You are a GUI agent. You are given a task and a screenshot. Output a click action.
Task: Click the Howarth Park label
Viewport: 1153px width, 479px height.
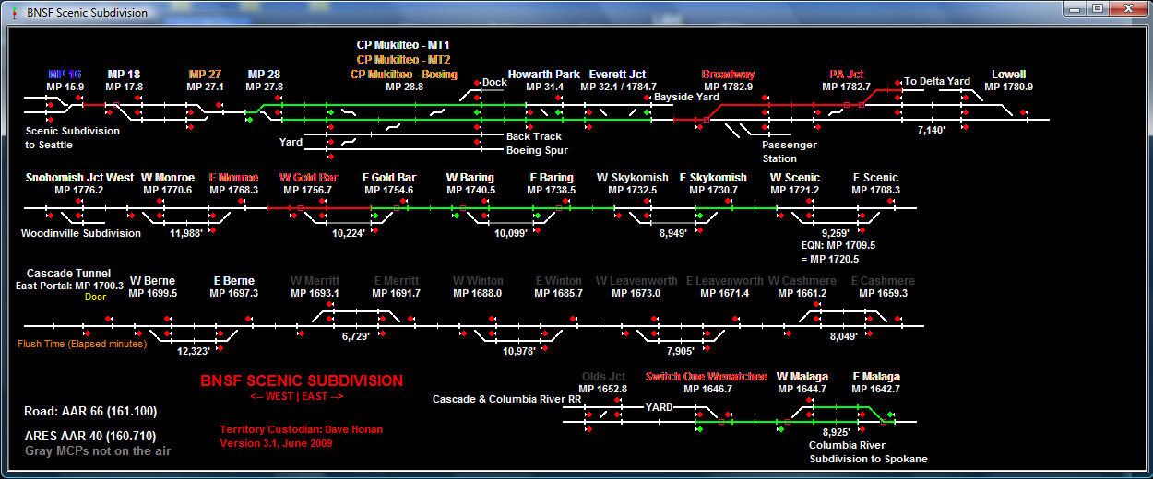(544, 75)
